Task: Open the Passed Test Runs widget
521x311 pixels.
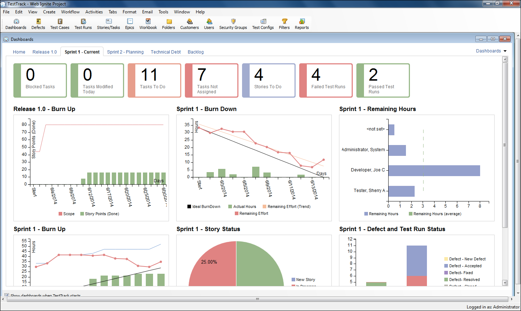Action: click(x=383, y=80)
